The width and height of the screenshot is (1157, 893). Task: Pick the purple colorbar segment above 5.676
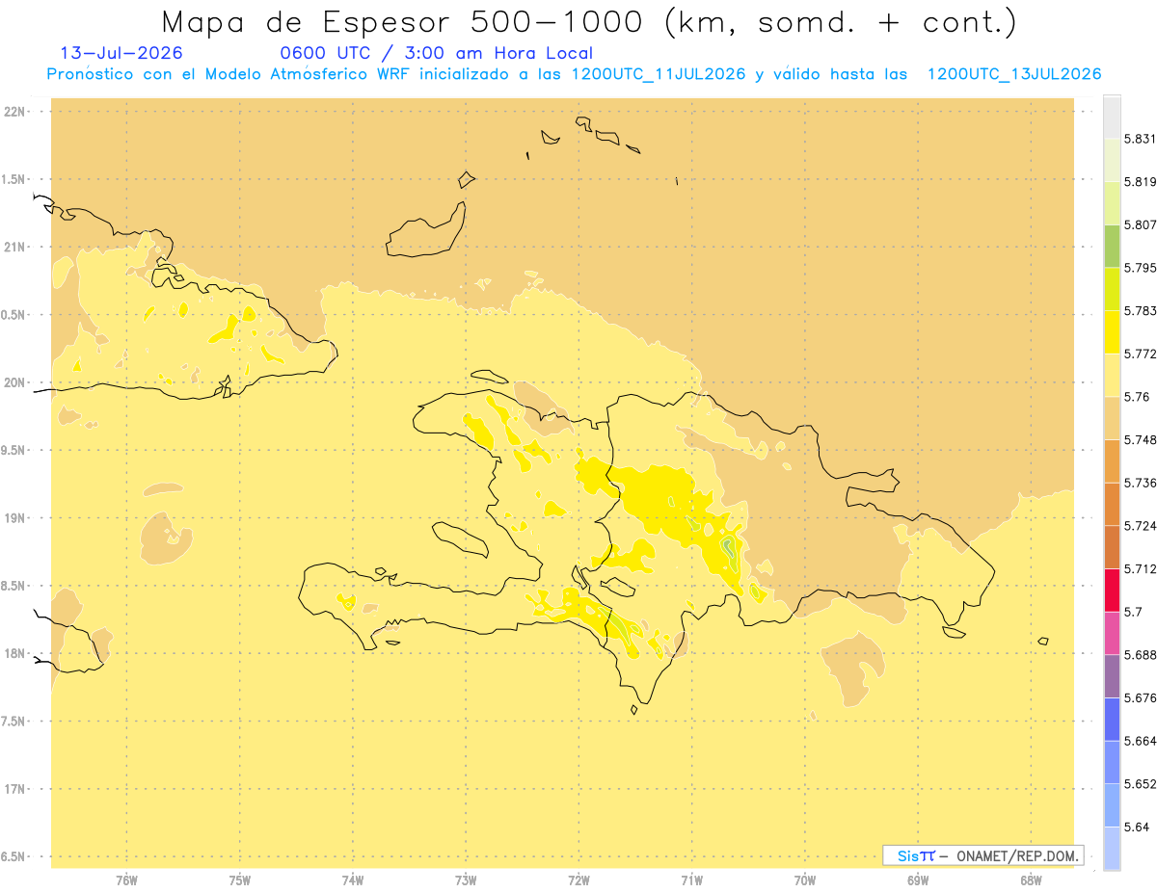pos(1112,676)
